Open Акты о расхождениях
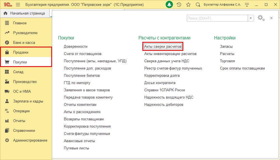 (82, 112)
